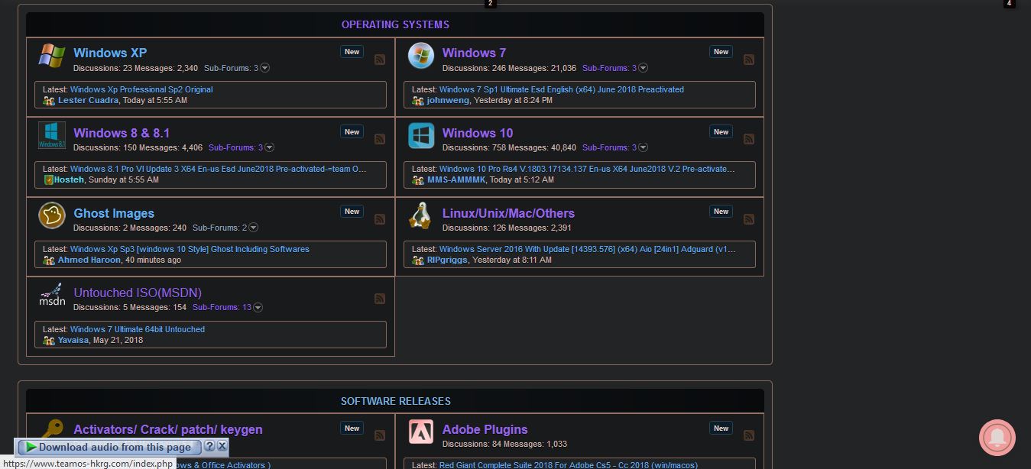Open thread Windows Server 2016 With Update

[588, 249]
